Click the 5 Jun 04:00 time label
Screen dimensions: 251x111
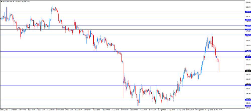(x=22, y=110)
